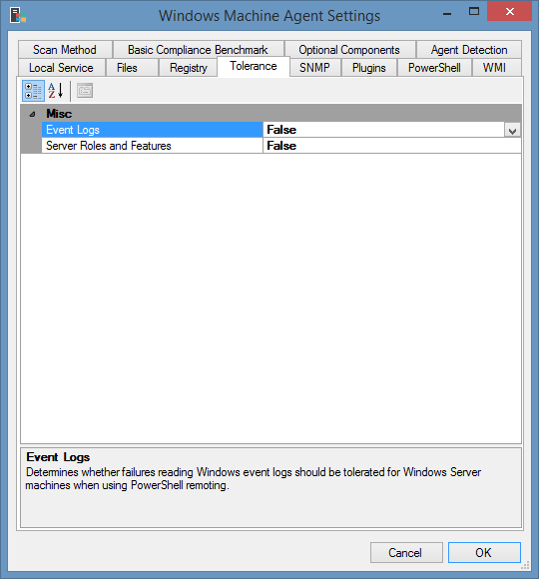Select the Server Roles and Features row
539x579 pixels.
[152, 146]
